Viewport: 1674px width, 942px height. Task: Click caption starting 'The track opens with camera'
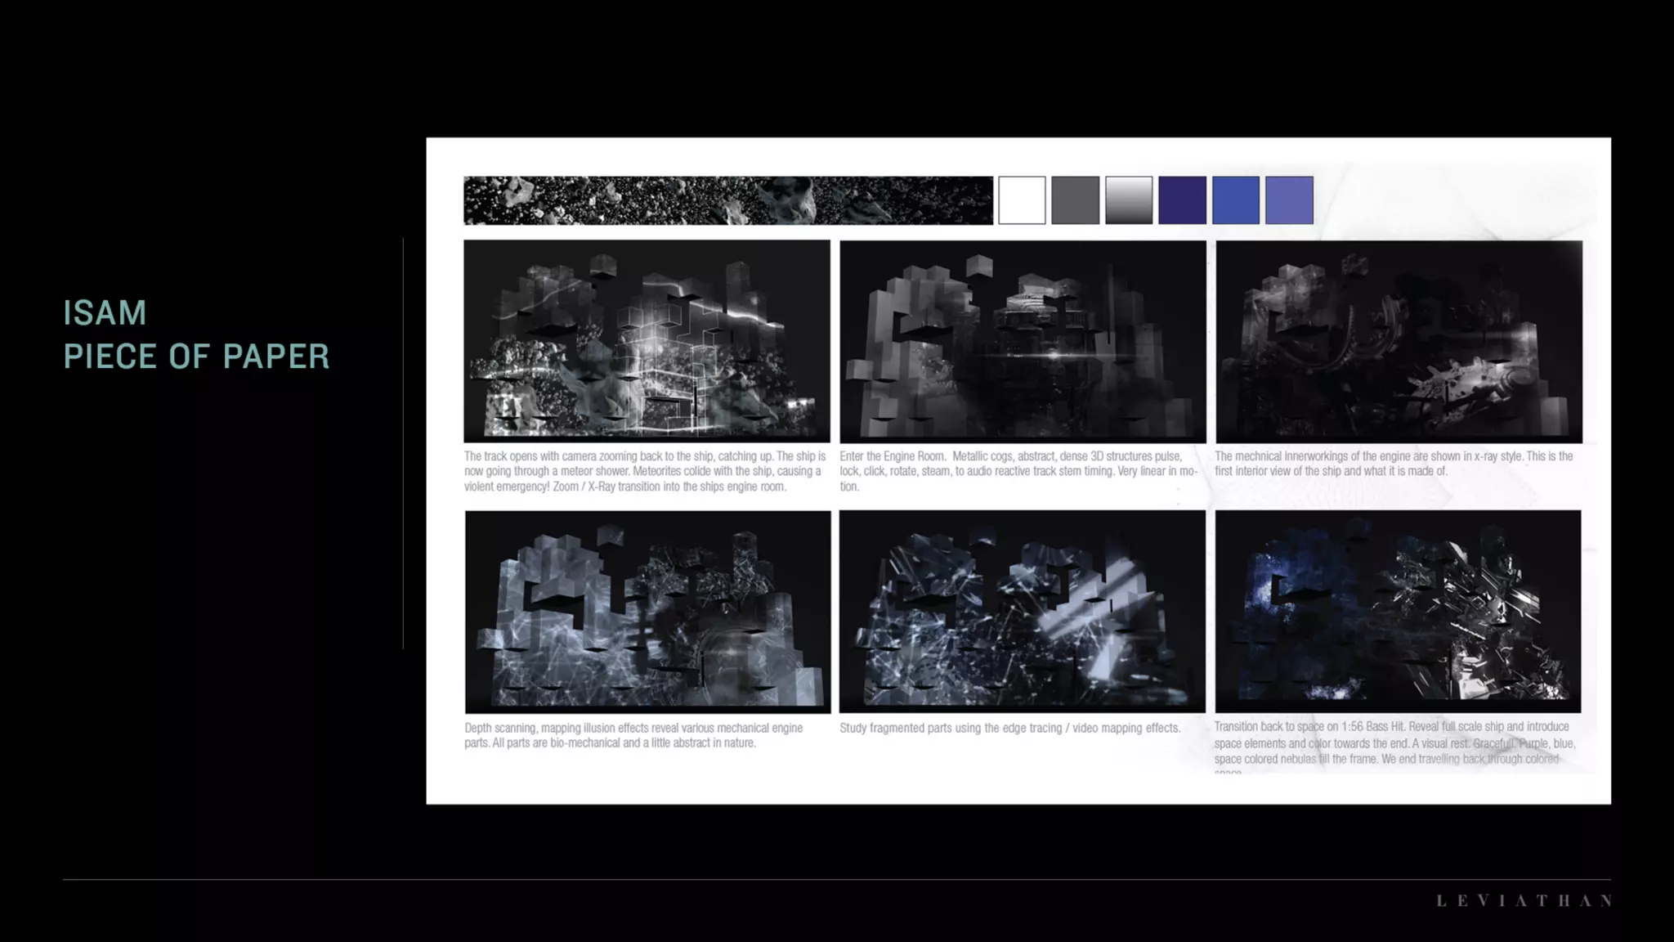click(645, 471)
